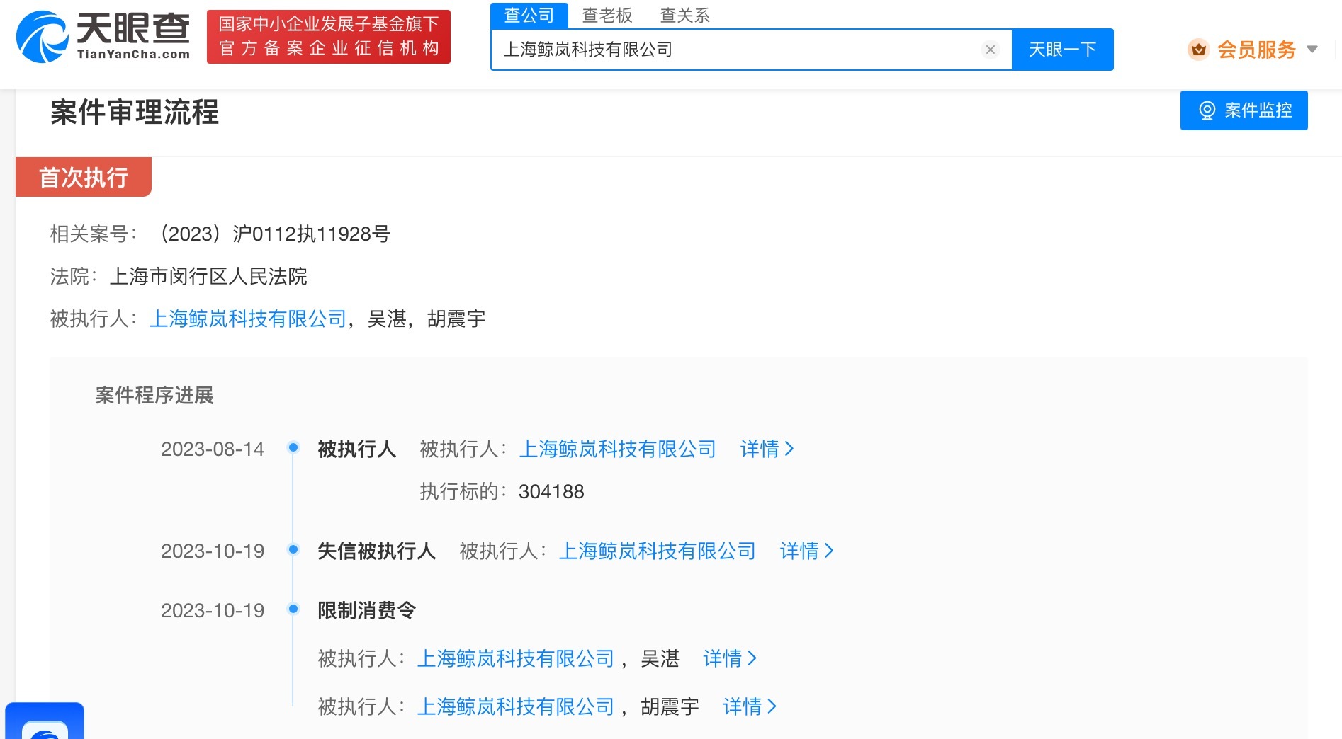This screenshot has width=1342, height=739.
Task: Click 胡震宇 in the 被执行人 header row
Action: tap(456, 319)
